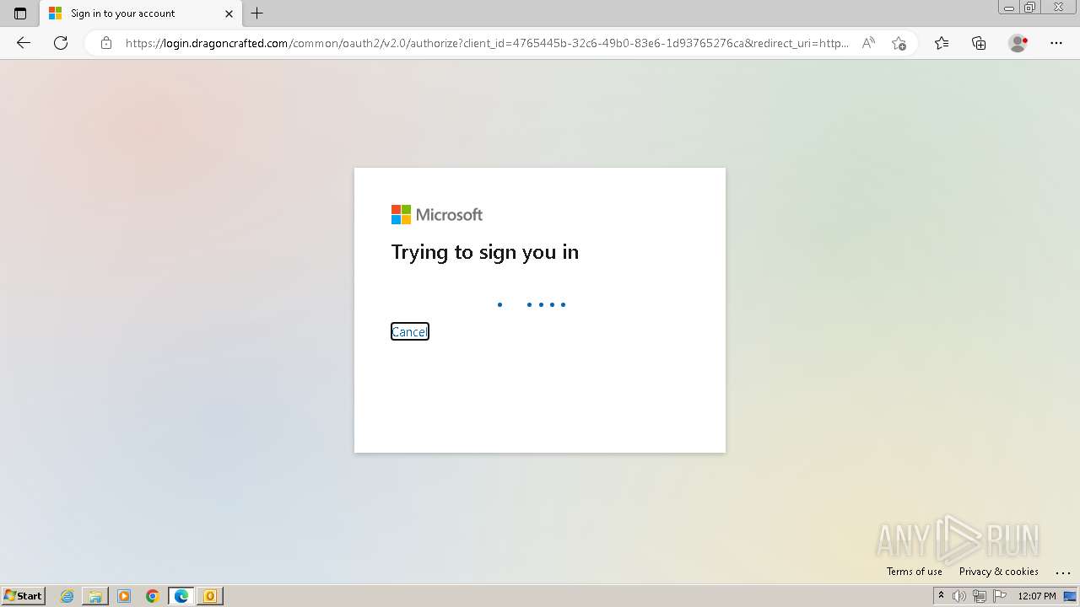Open the Terms of use link
The width and height of the screenshot is (1080, 607).
[x=915, y=572]
